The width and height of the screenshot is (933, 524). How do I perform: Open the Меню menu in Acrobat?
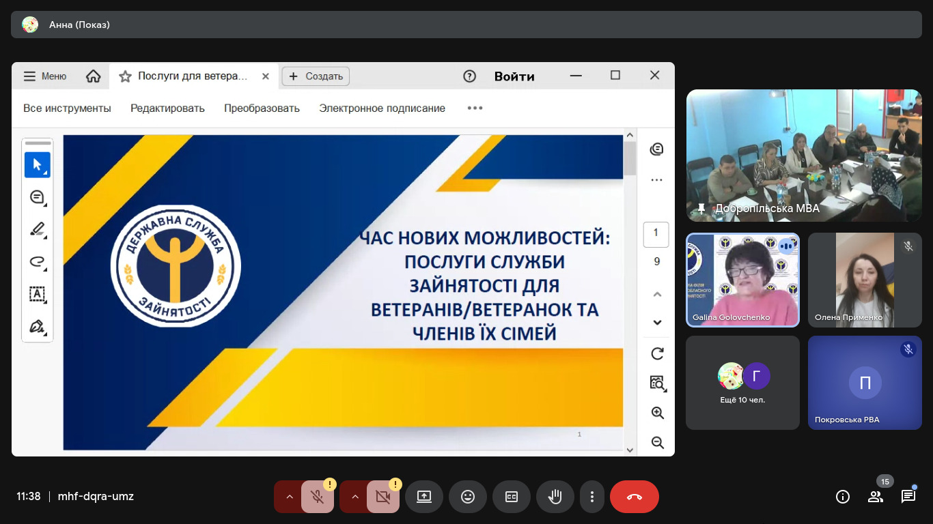pos(45,76)
